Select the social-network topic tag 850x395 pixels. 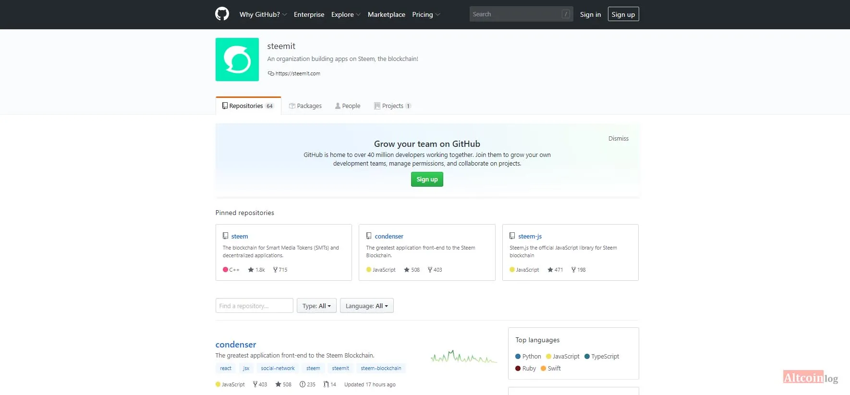(278, 368)
